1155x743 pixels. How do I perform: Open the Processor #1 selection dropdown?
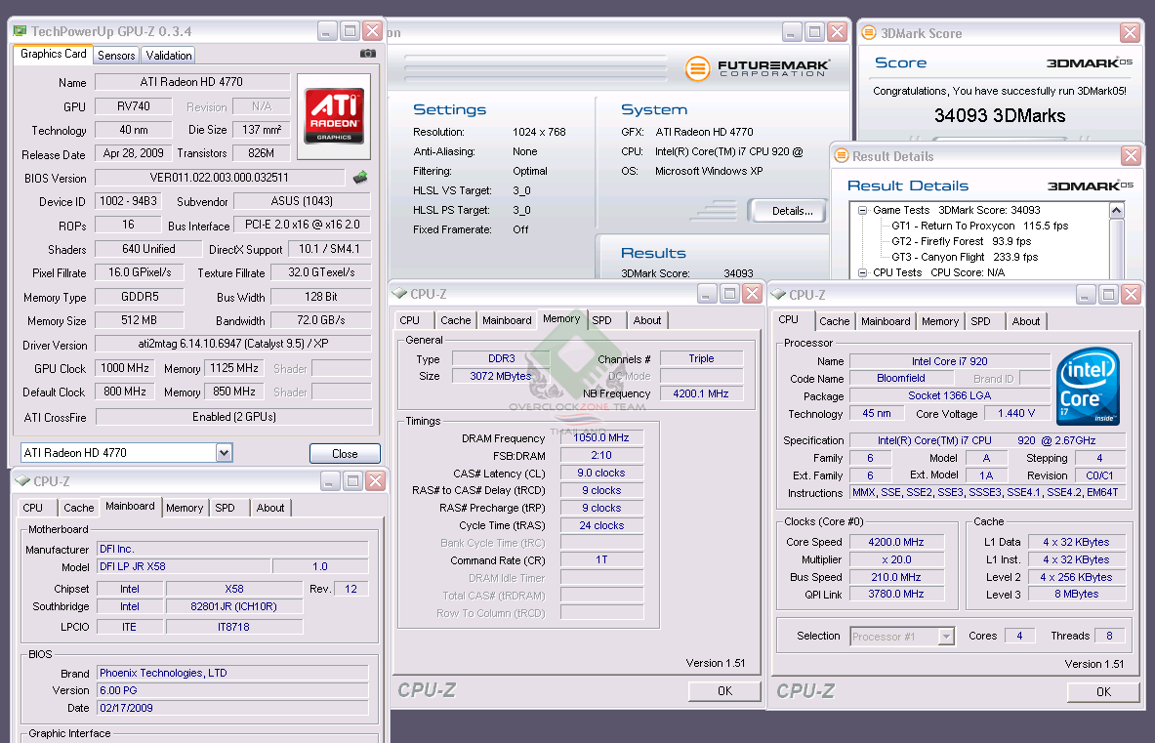click(x=946, y=637)
